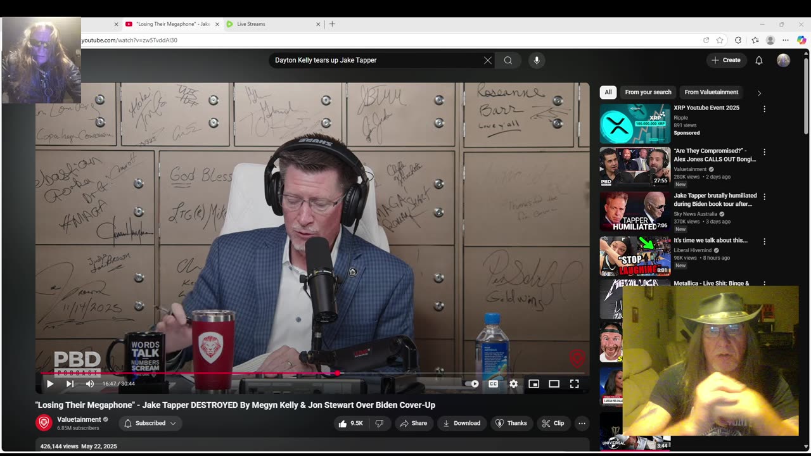Open Metallica Live Shit video title
The height and width of the screenshot is (456, 811).
point(712,283)
